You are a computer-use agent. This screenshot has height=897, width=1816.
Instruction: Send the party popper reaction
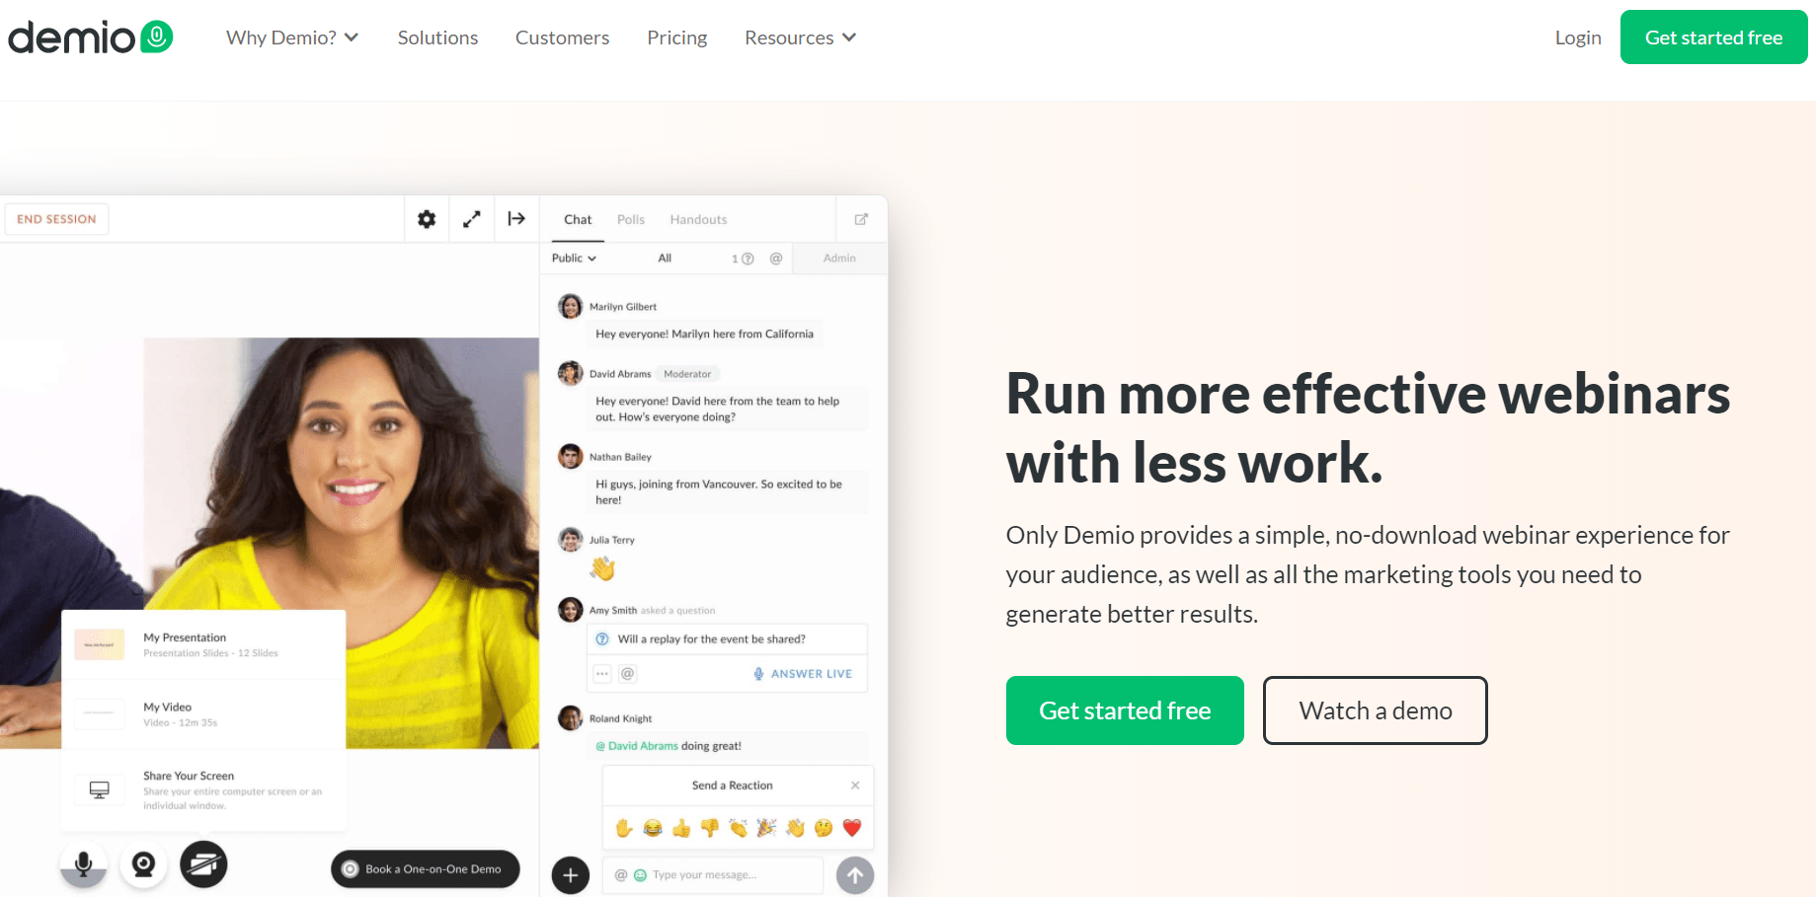(766, 828)
